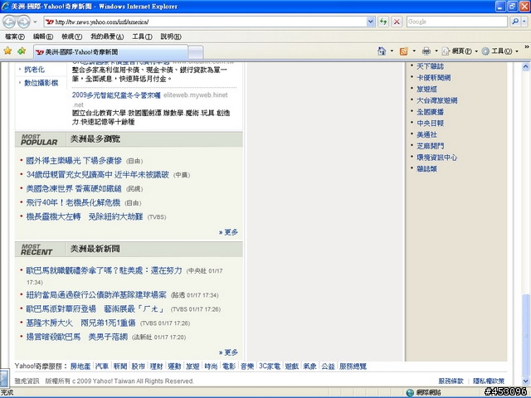The width and height of the screenshot is (531, 398).
Task: Open the 服務條款 link
Action: coord(451,381)
